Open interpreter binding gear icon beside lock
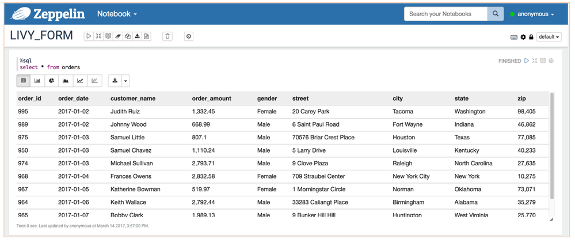Viewport: 575px width, 243px height. point(523,37)
